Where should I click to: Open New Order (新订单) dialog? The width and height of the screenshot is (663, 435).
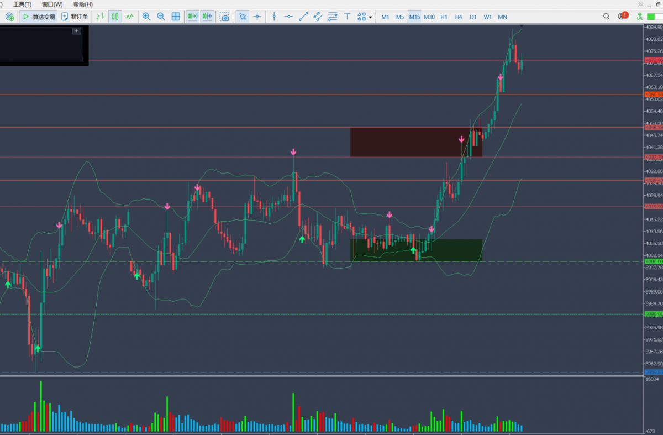click(75, 17)
